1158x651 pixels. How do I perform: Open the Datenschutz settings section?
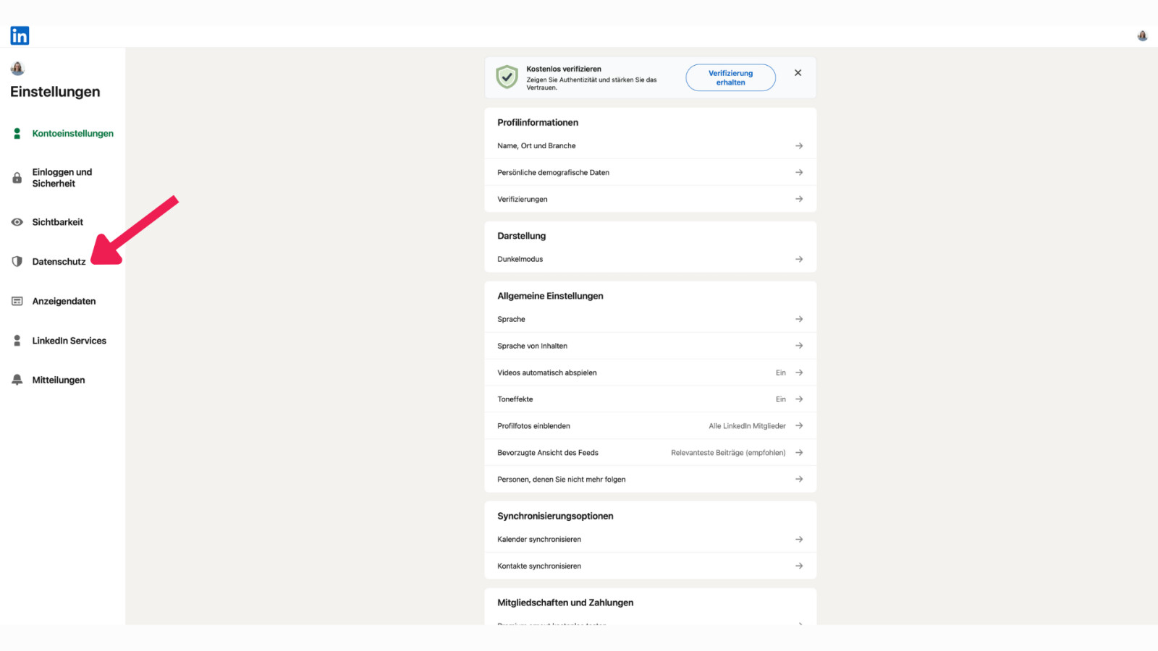59,261
